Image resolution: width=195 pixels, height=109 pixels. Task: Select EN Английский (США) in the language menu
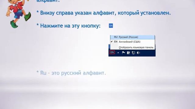click(x=133, y=42)
